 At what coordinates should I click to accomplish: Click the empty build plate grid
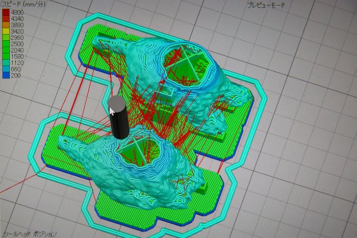coord(306,194)
